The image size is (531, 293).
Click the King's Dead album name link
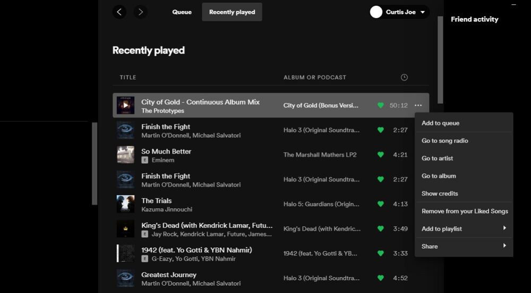click(x=322, y=229)
